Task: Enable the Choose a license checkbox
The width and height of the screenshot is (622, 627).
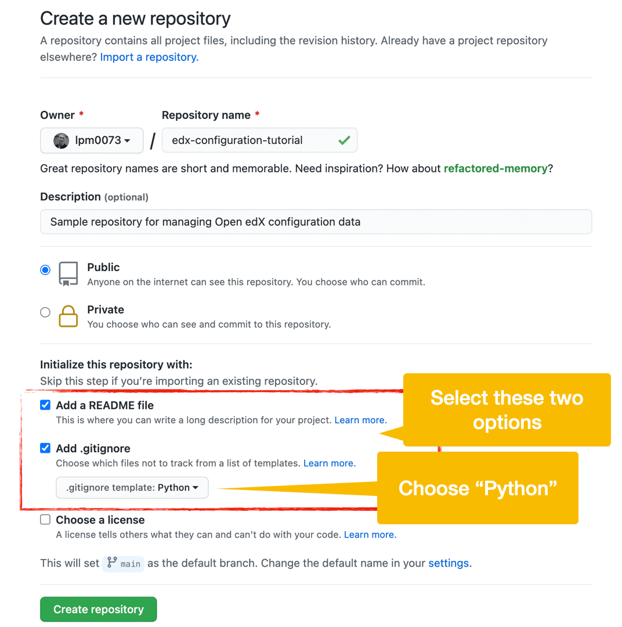Action: coord(45,520)
